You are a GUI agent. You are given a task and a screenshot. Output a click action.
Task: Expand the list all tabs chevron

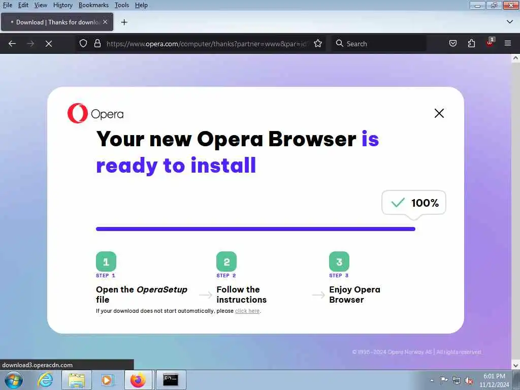510,22
